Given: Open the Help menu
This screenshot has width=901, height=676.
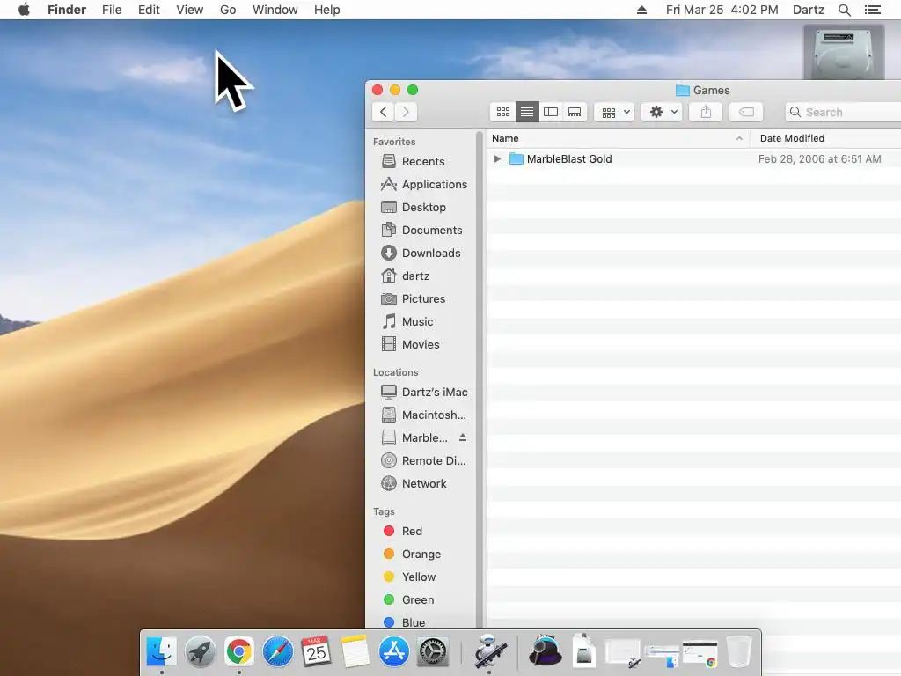Looking at the screenshot, I should (x=327, y=10).
